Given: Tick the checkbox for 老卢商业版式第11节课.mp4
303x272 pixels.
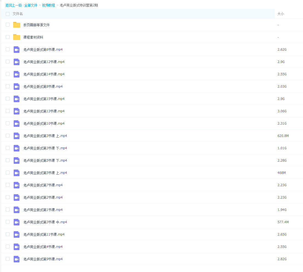Looking at the screenshot, I should 8,234.
